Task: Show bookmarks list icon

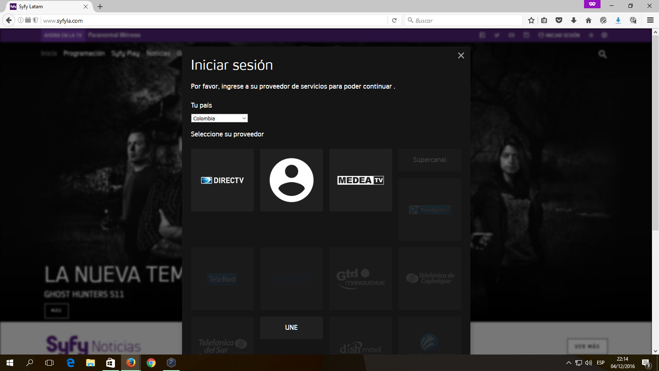Action: (x=544, y=20)
